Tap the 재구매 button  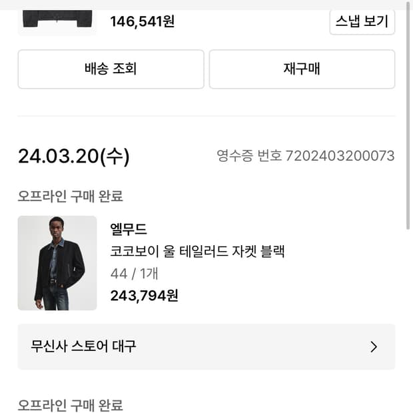[x=302, y=69]
